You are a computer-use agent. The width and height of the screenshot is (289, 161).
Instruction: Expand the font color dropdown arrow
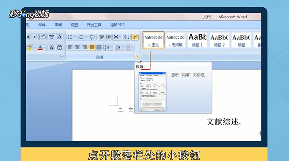45,47
